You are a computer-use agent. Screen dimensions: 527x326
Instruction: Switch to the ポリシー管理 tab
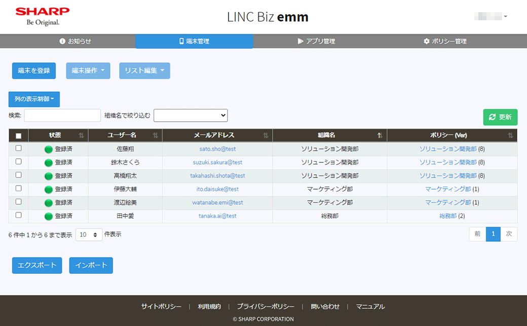pyautogui.click(x=445, y=41)
